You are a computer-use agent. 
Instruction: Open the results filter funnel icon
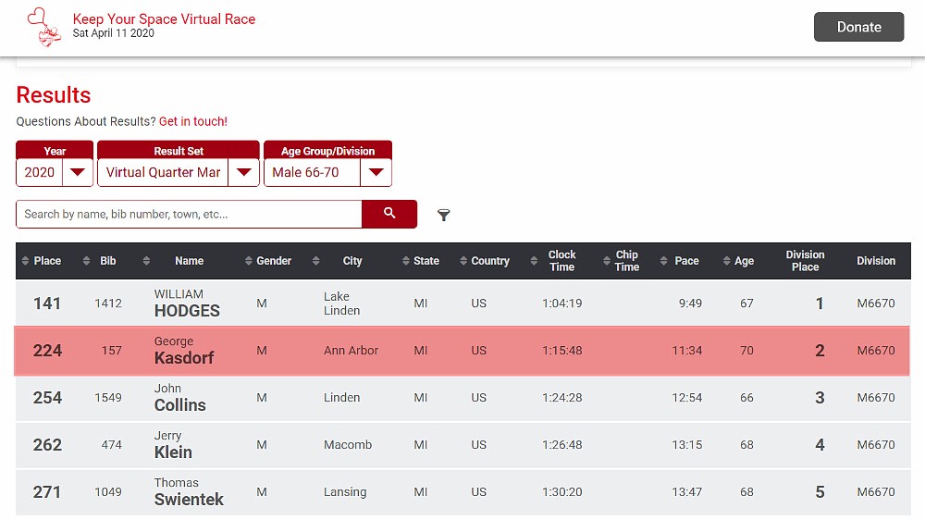pos(444,215)
